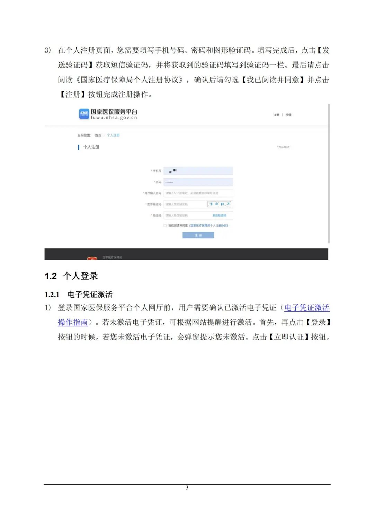The image size is (374, 530).
Task: Click the blue 注册 submit button
Action: click(198, 235)
